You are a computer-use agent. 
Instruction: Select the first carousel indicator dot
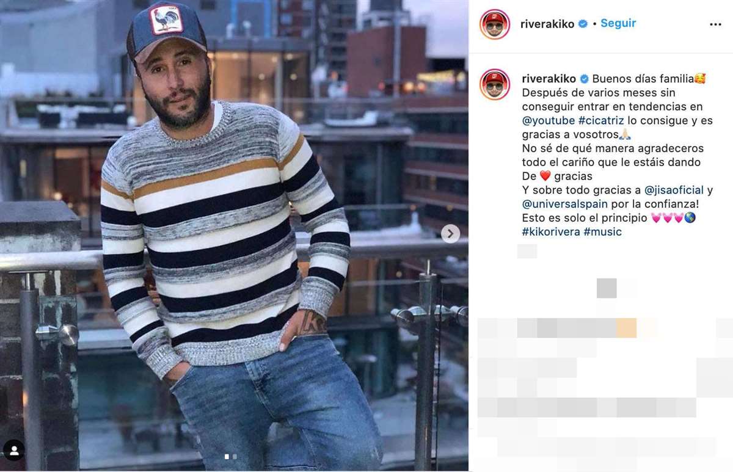[227, 456]
